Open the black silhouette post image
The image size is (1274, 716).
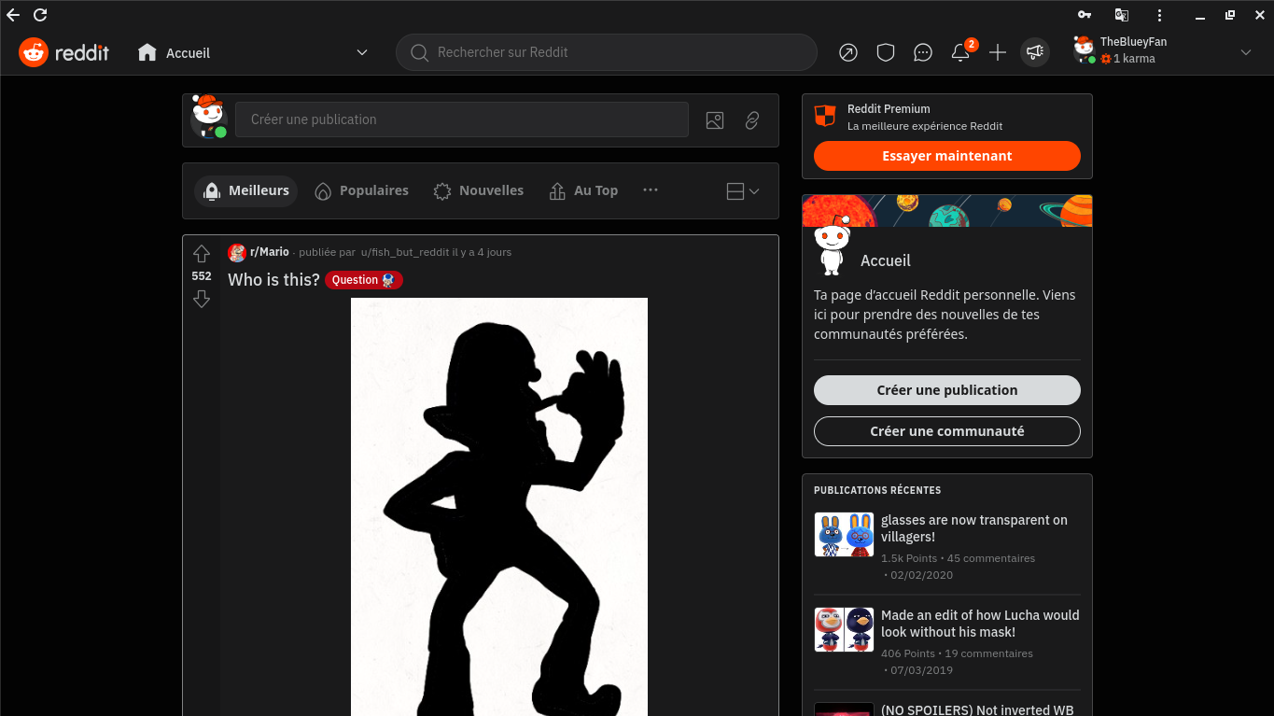(x=499, y=507)
